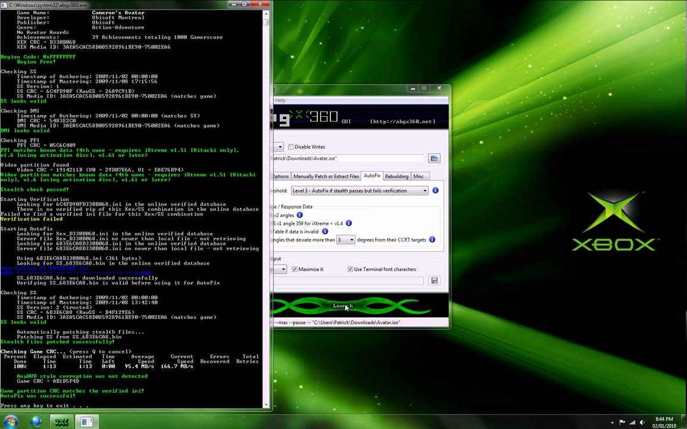Viewport: 687px width, 429px height.
Task: Click the 'Stealth check passed!' console line
Action: pyautogui.click(x=35, y=189)
